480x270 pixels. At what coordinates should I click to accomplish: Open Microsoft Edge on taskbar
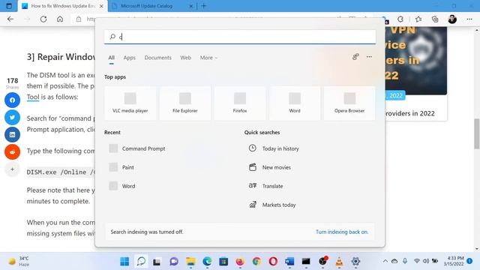[207, 262]
